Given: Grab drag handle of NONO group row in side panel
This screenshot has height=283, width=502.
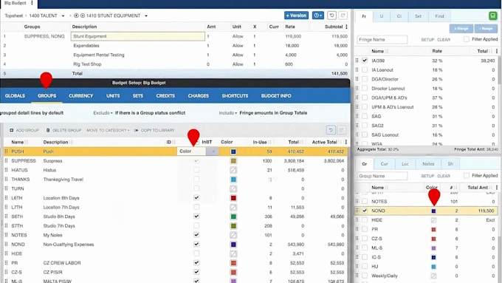Looking at the screenshot, I should [357, 211].
